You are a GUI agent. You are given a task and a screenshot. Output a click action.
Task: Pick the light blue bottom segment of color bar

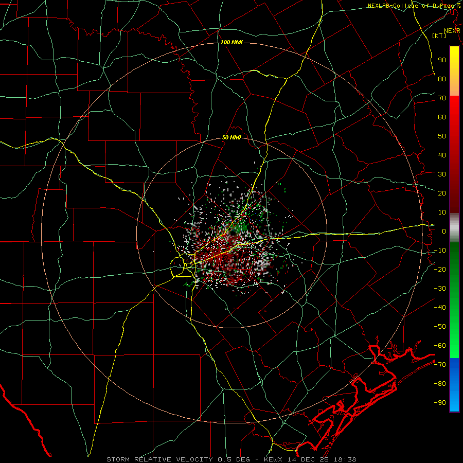pyautogui.click(x=454, y=402)
